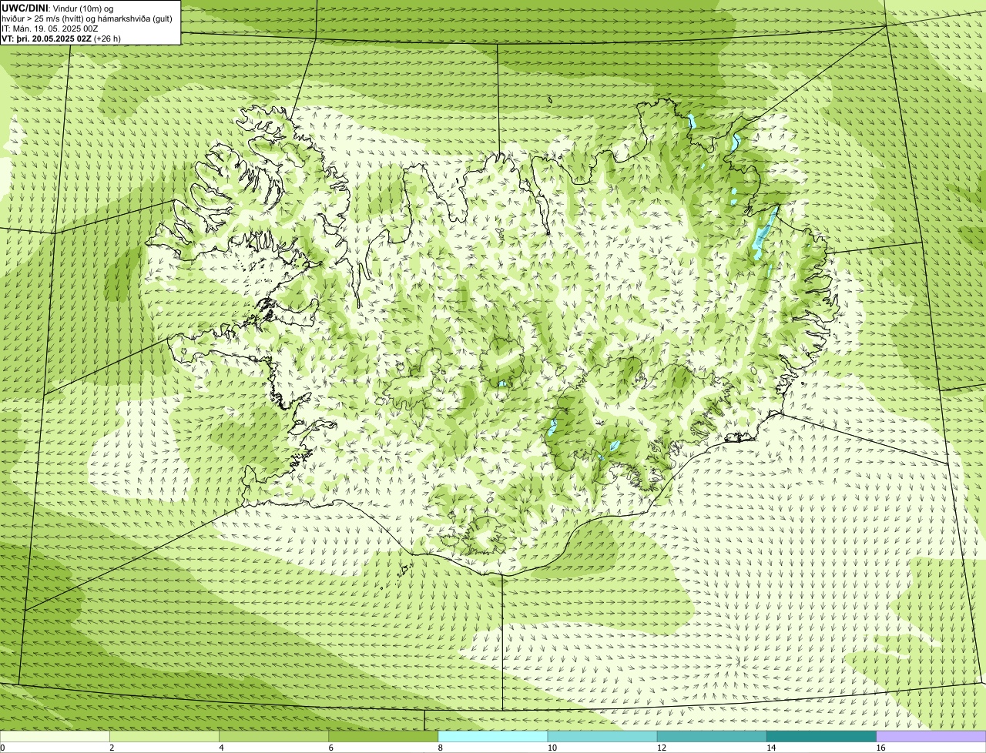Click the legend tick label "4"

tap(221, 748)
